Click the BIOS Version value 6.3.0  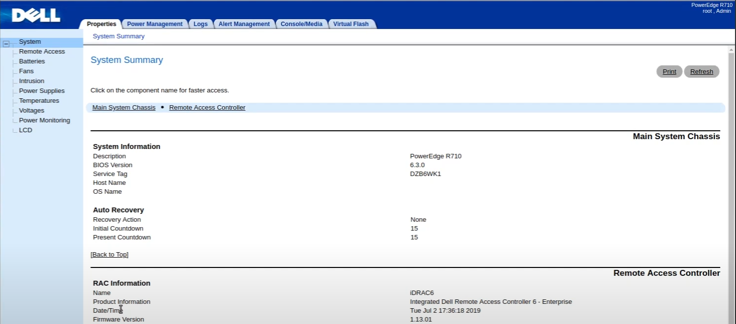coord(417,165)
